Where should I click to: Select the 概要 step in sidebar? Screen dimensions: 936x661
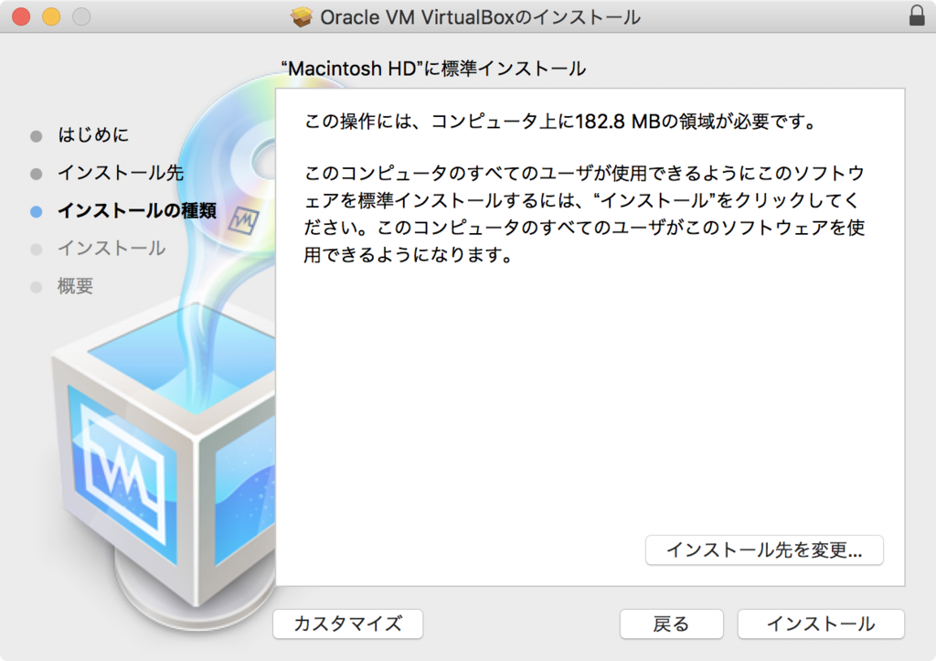click(75, 286)
